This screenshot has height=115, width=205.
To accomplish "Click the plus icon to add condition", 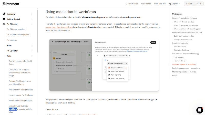I will click(129, 56).
